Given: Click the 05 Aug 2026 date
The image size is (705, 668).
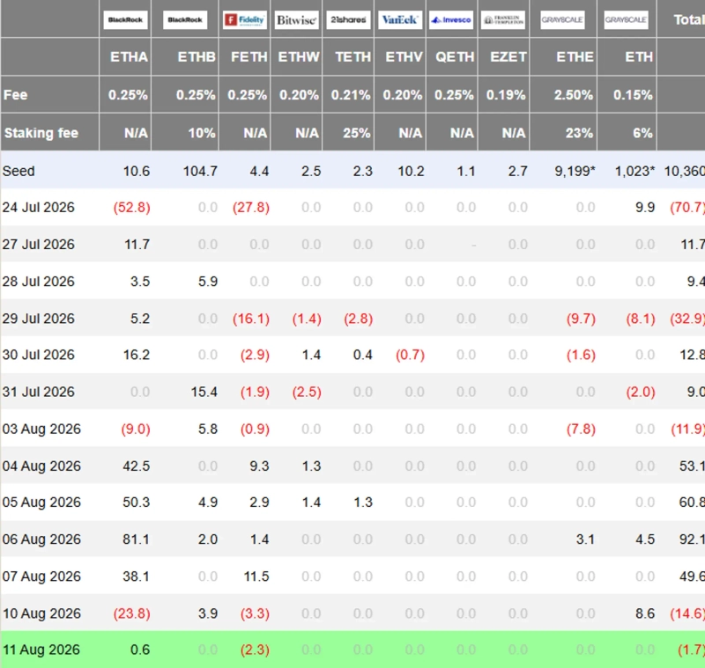Looking at the screenshot, I should pos(41,502).
